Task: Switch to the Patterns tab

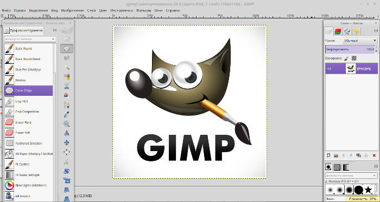Action: 337,167
